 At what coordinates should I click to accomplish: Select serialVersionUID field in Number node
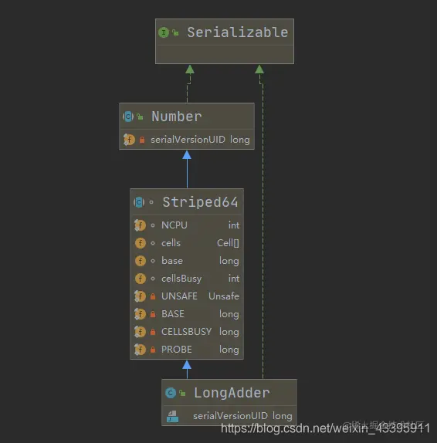[187, 140]
